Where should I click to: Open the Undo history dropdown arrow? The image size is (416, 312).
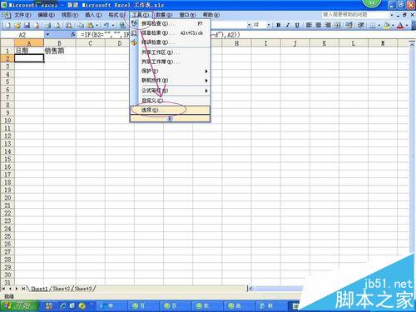click(113, 26)
